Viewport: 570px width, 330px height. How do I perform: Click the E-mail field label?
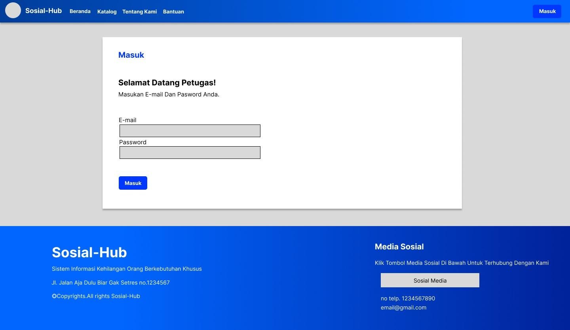[127, 120]
